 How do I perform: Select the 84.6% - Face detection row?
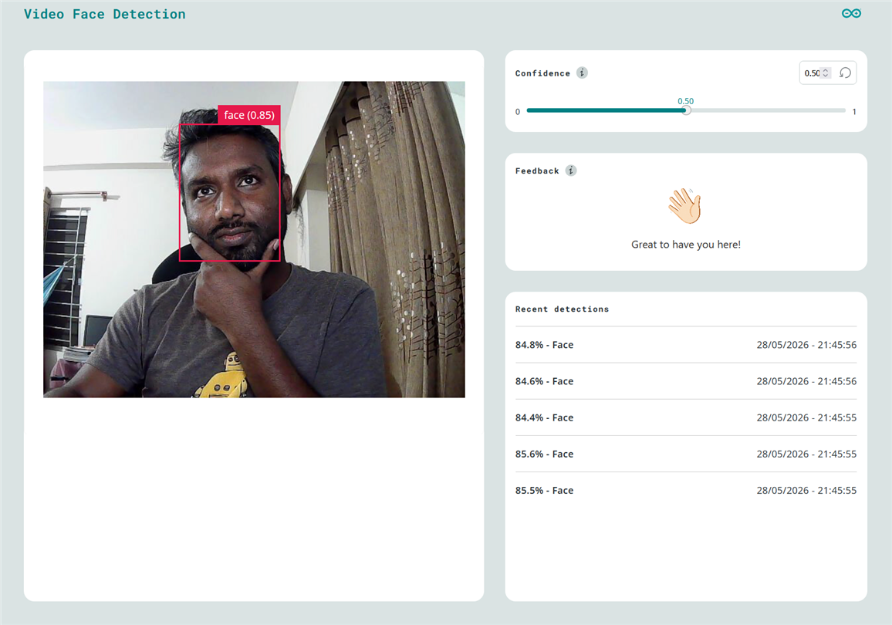coord(685,381)
